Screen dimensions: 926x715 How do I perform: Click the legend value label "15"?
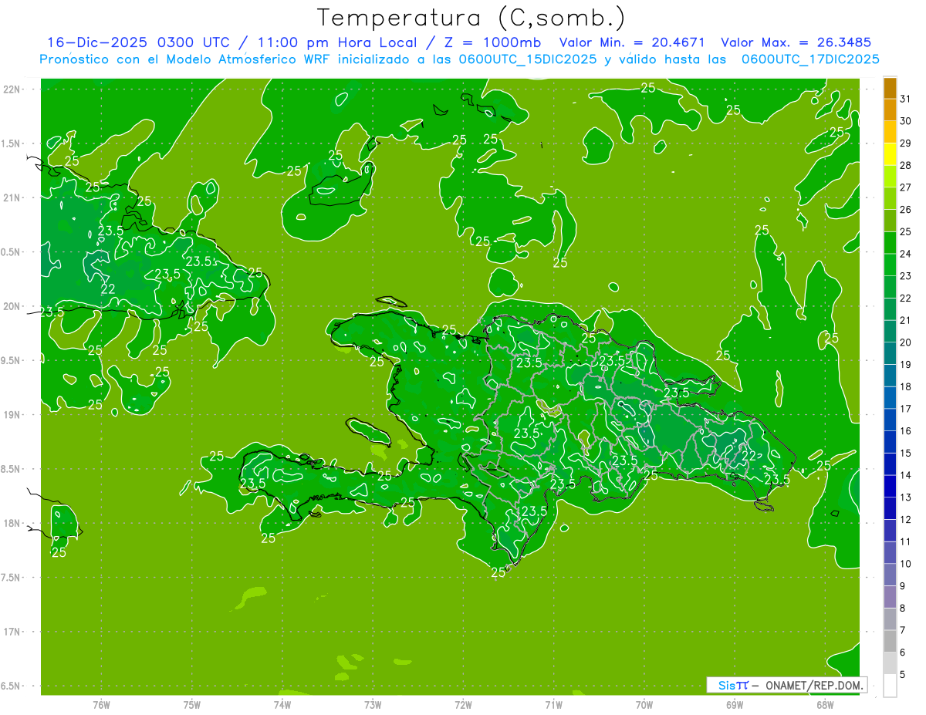point(905,453)
